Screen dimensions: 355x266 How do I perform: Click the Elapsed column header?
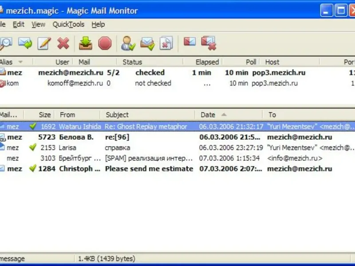[x=203, y=62]
